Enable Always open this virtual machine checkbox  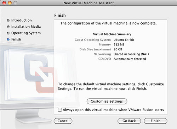click(60, 109)
